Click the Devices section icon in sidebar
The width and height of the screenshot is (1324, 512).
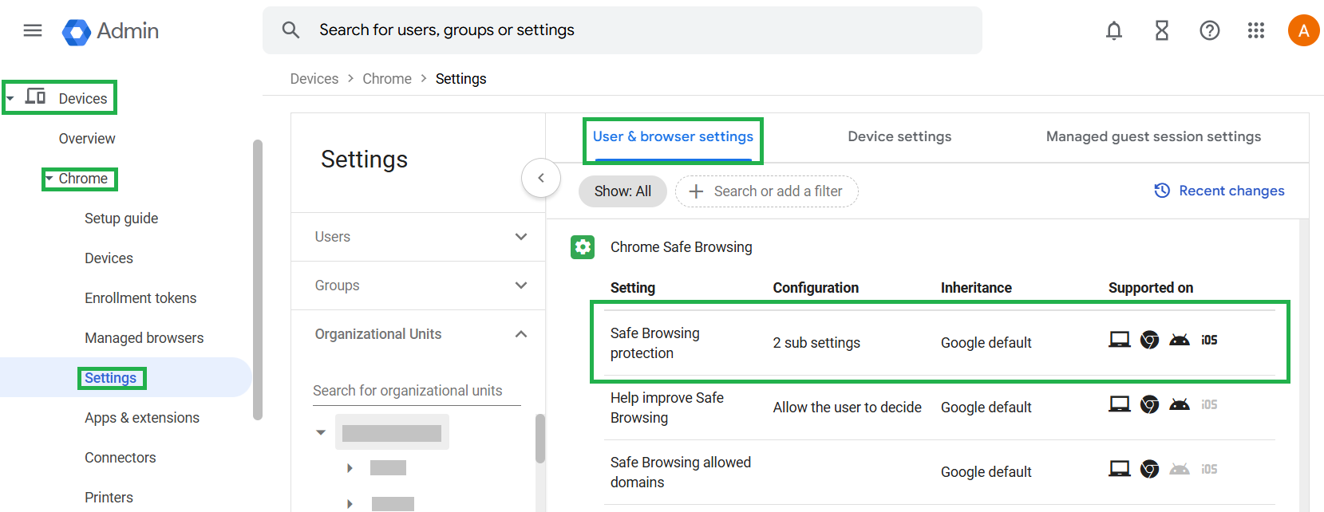(35, 96)
